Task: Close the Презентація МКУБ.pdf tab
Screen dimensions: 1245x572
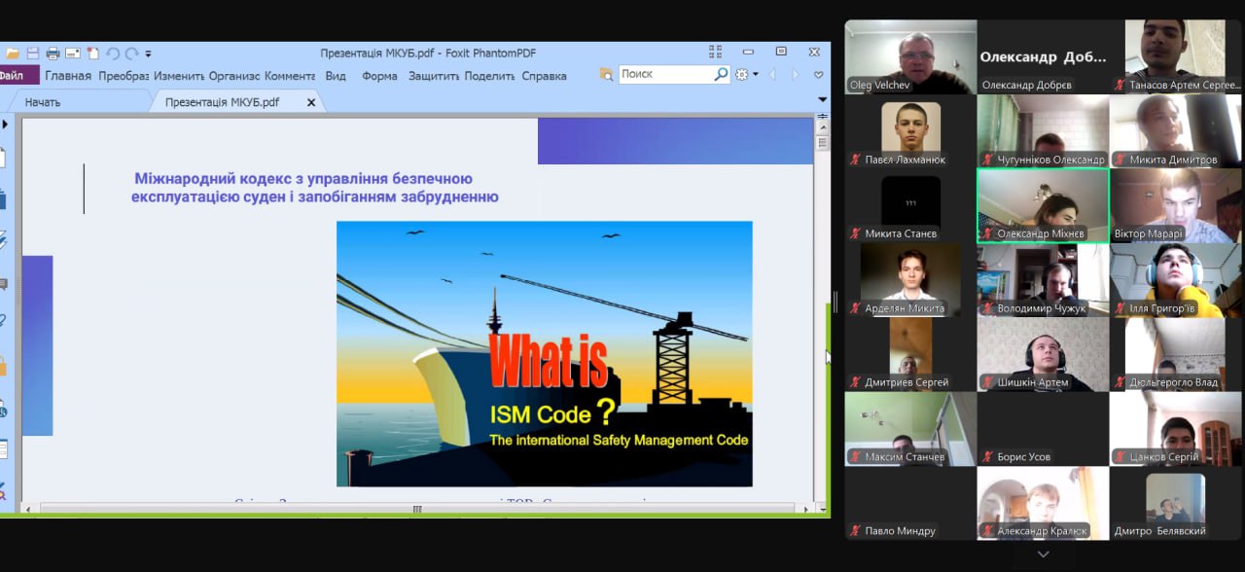Action: (311, 102)
